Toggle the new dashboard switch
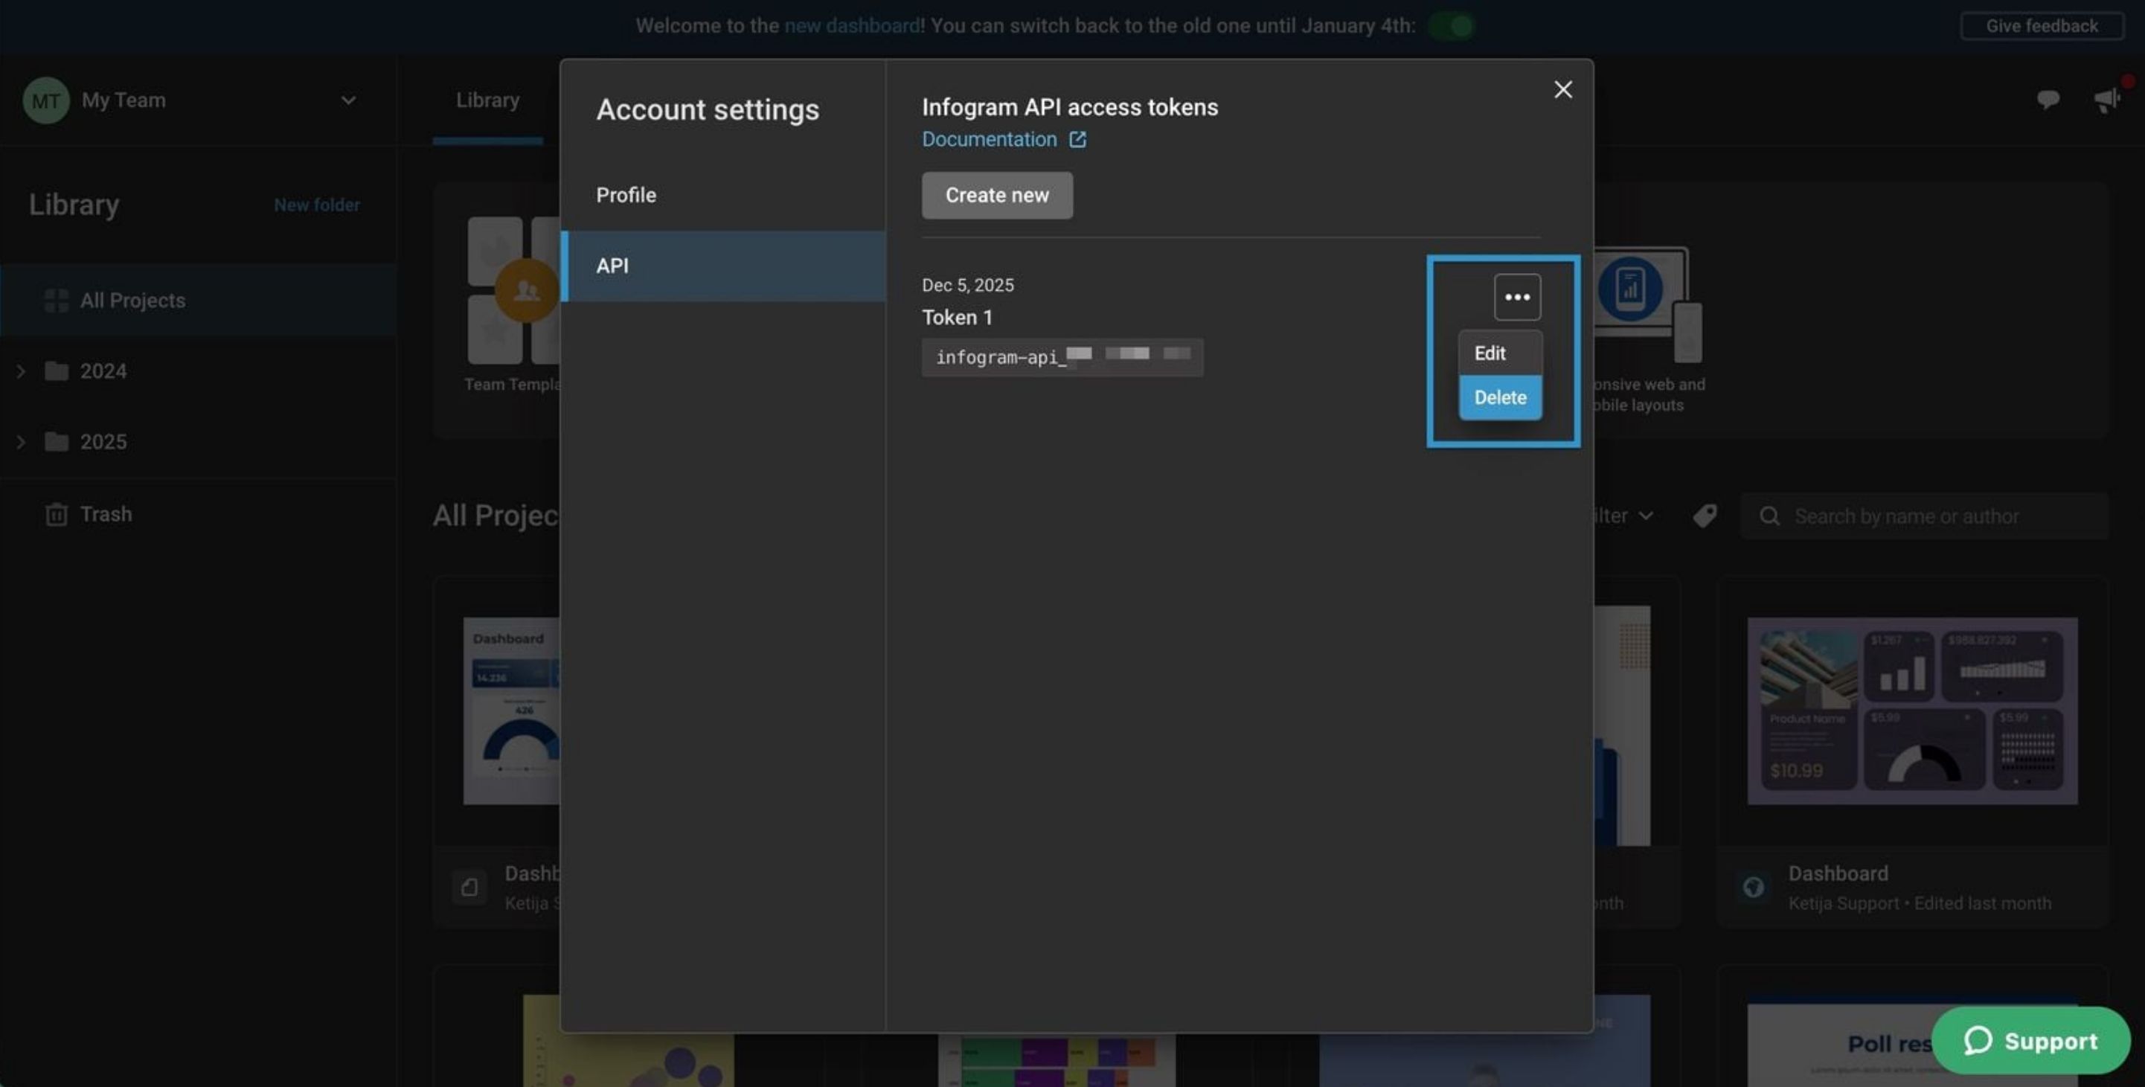The image size is (2145, 1087). 1452,25
